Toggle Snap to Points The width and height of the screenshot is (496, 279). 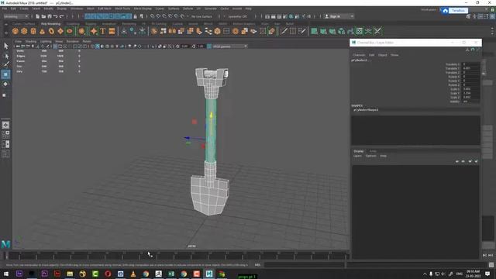165,16
